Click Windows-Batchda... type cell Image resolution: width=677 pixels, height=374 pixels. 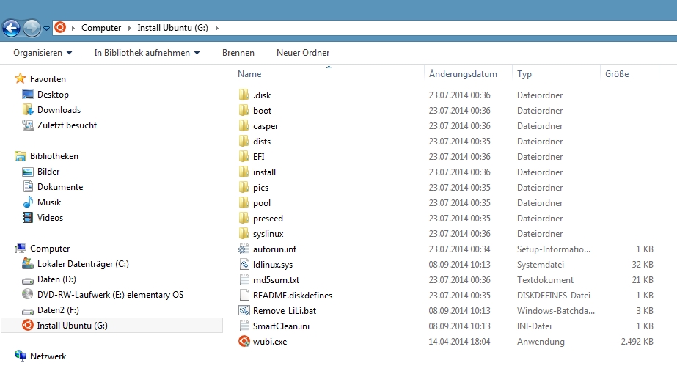tap(556, 310)
